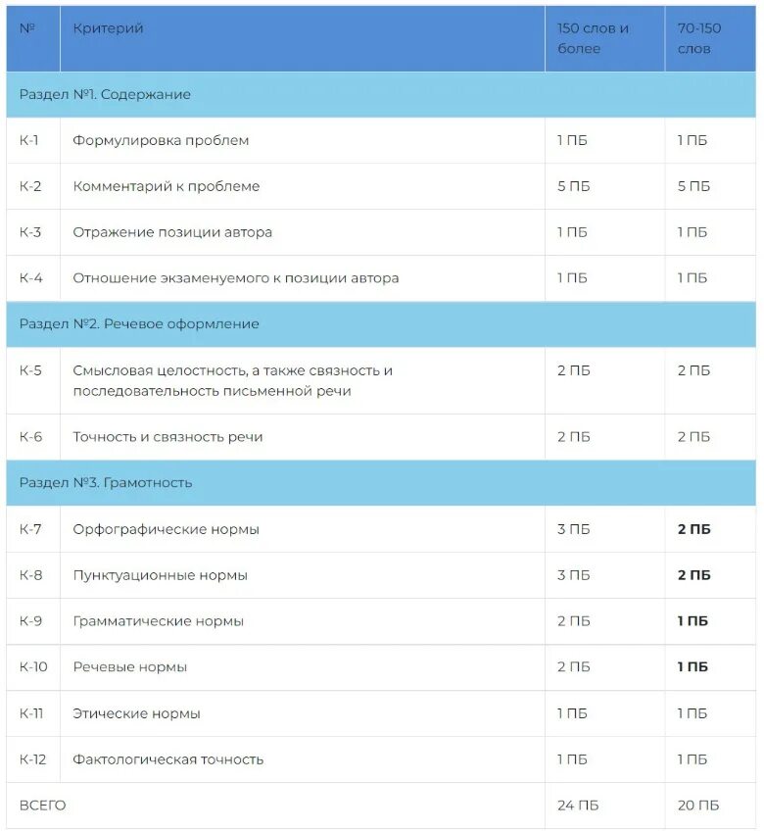Click bold '2 ПБ' in Орфографические нормы row
This screenshot has height=831, width=764.
[694, 529]
